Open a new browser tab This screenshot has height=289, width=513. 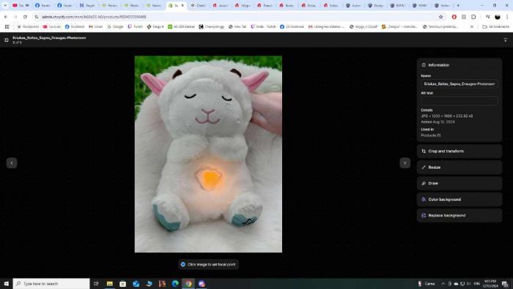458,5
